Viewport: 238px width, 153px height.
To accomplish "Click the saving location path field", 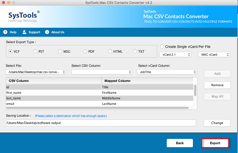I will click(x=101, y=123).
